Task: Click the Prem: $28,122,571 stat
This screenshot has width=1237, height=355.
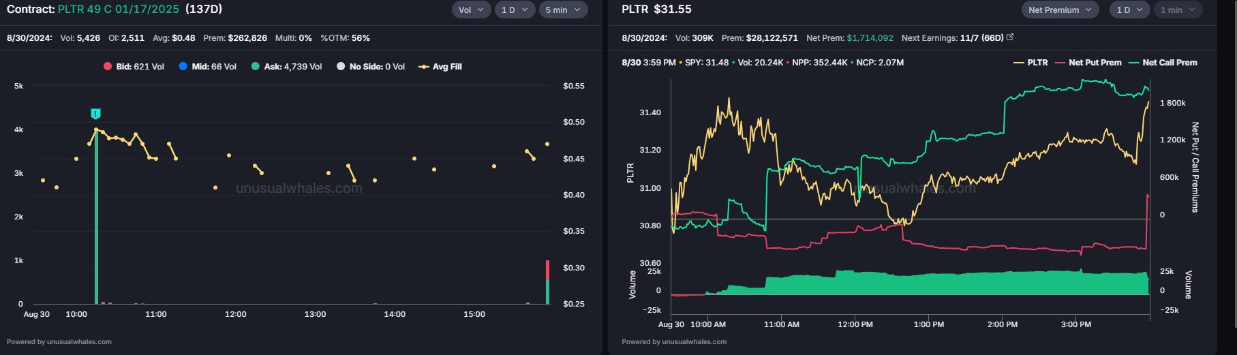Action: tap(760, 38)
